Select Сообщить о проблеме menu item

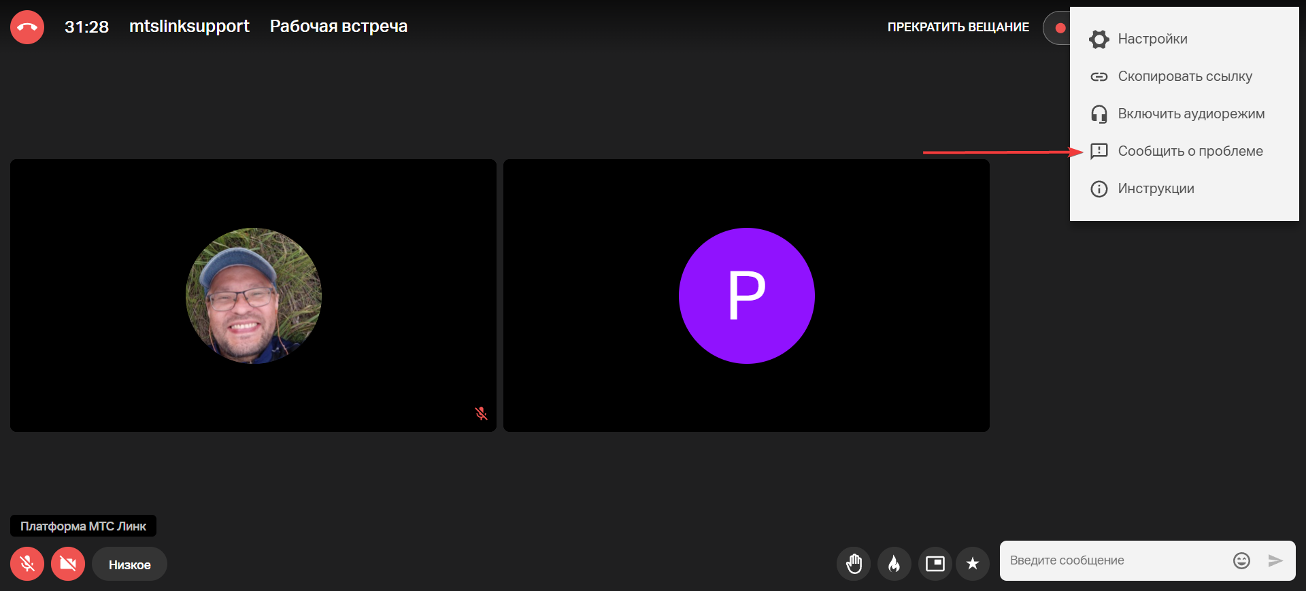pyautogui.click(x=1190, y=151)
